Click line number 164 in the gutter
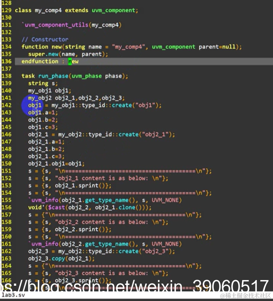The height and width of the screenshot is (301, 273). 7,266
